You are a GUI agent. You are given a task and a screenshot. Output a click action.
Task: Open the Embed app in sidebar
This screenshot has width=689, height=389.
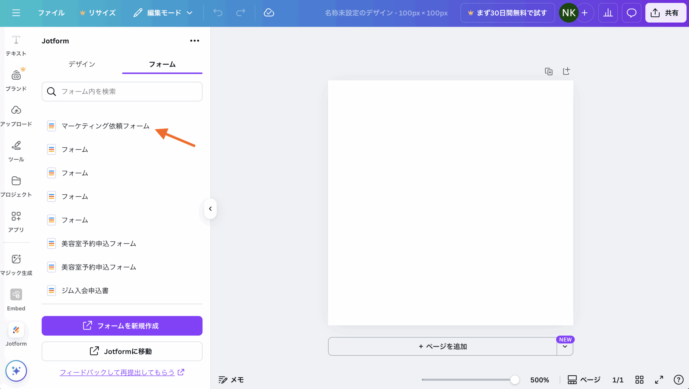16,300
